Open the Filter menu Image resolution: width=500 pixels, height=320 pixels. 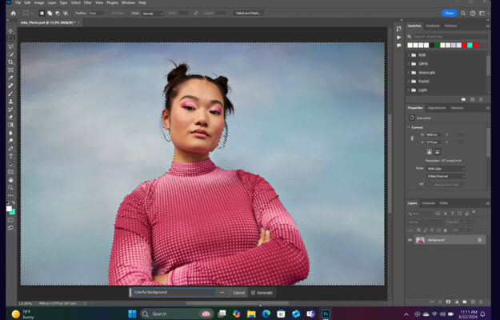pos(88,2)
